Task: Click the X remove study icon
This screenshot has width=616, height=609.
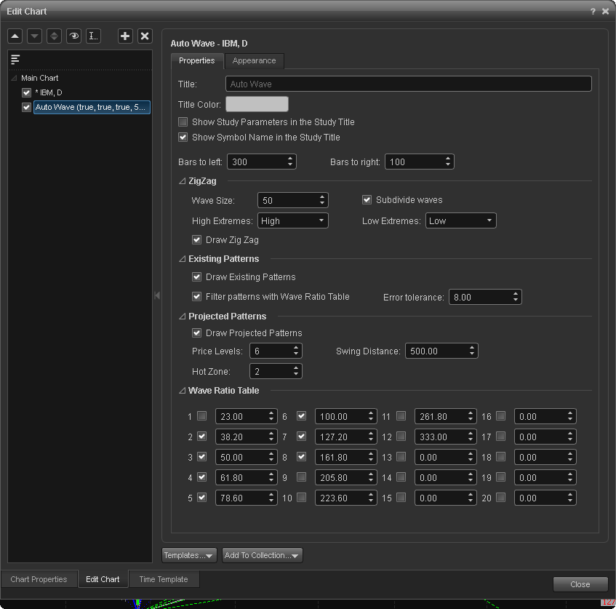Action: (145, 36)
